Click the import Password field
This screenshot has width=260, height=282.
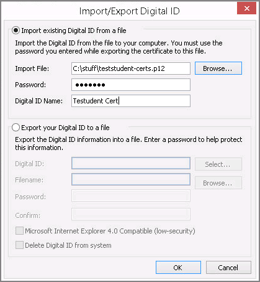[131, 85]
